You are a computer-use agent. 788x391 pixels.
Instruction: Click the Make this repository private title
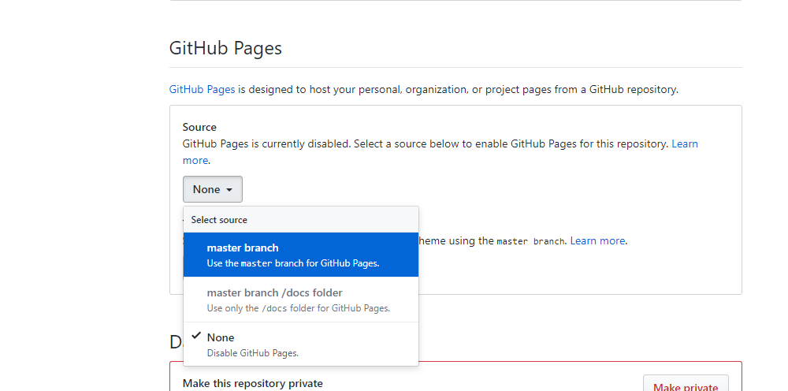252,383
